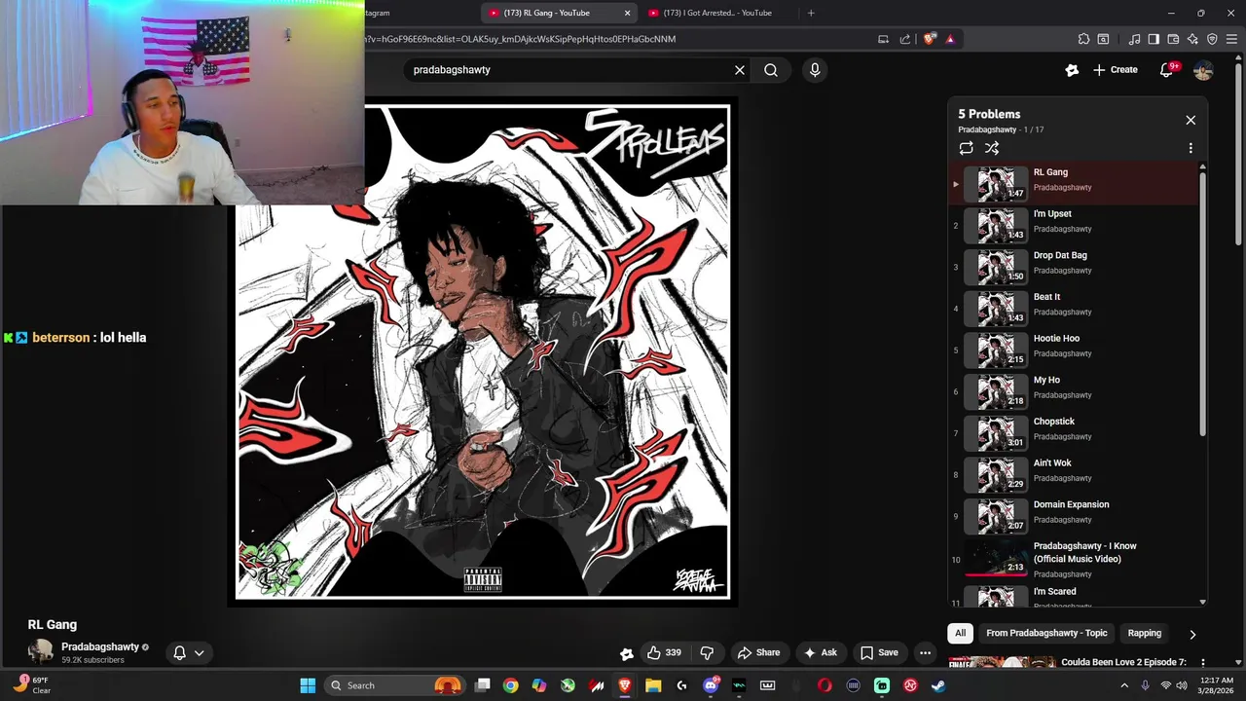Clear the YouTube search box text
1246x701 pixels.
click(x=740, y=70)
